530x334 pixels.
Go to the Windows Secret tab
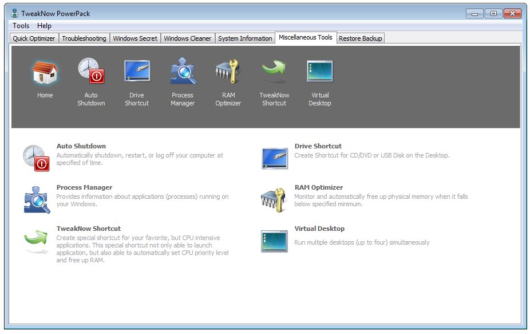click(x=135, y=38)
